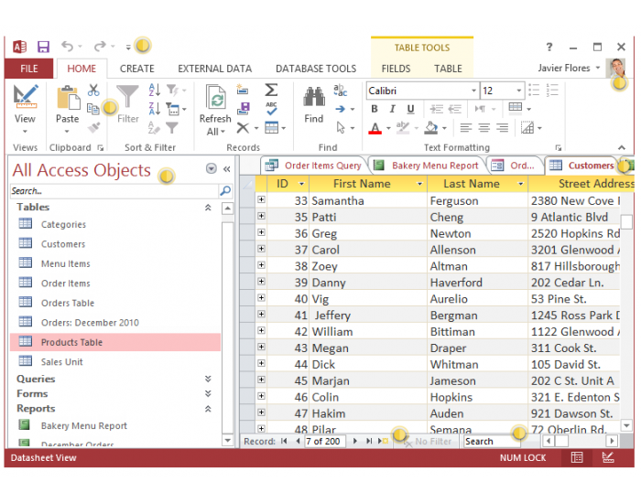Viewport: 641px width, 503px height.
Task: Go to the next record
Action: coord(355,441)
